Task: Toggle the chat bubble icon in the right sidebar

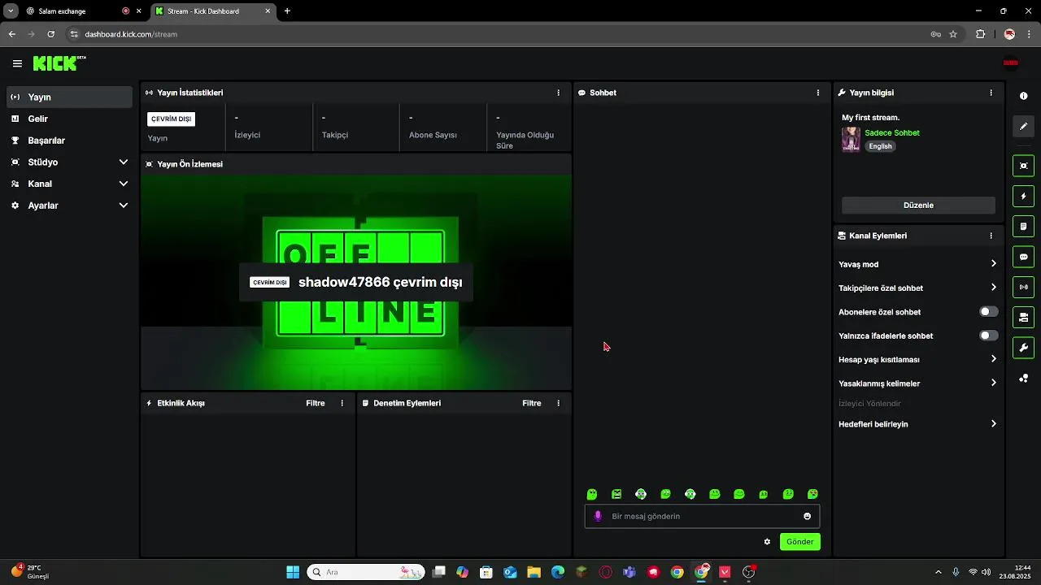Action: point(1023,257)
